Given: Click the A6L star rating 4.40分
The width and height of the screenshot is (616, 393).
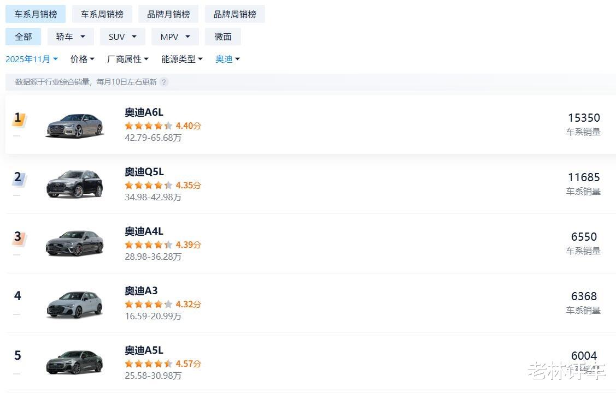Looking at the screenshot, I should [x=162, y=126].
